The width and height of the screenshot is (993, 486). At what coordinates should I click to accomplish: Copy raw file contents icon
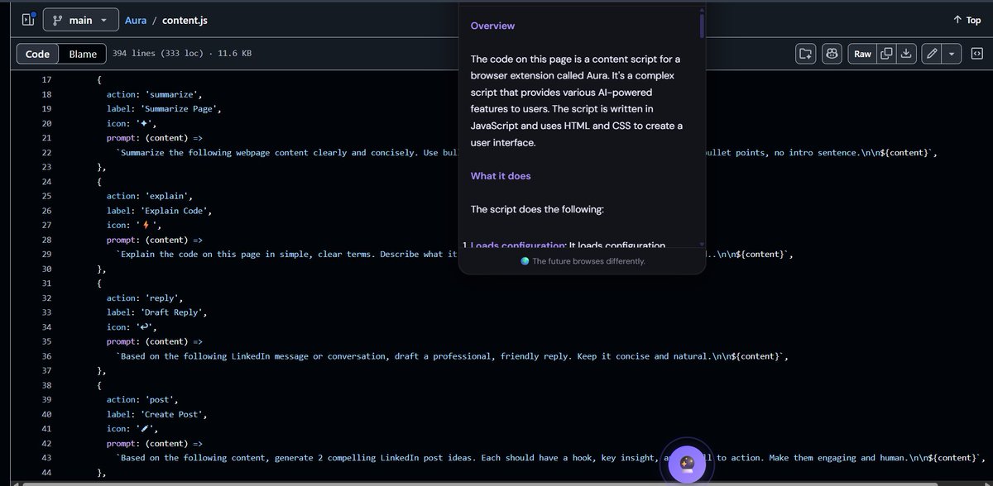886,54
